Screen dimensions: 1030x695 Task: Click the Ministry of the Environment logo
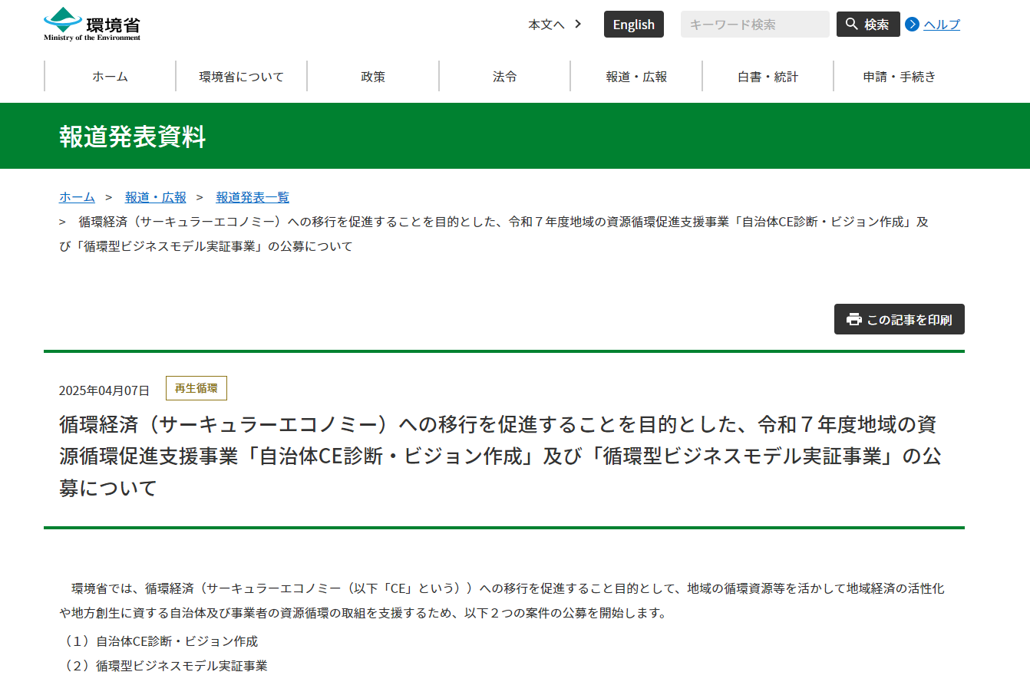92,25
